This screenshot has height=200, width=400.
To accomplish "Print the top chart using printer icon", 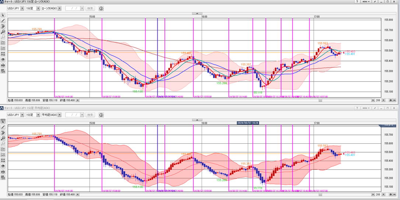I will point(3,65).
